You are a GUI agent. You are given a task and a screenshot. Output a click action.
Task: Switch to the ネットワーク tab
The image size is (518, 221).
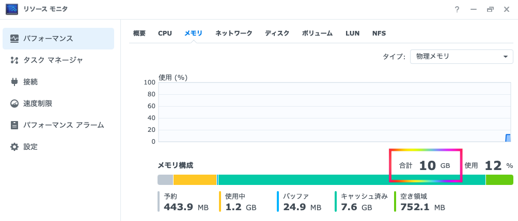point(234,33)
